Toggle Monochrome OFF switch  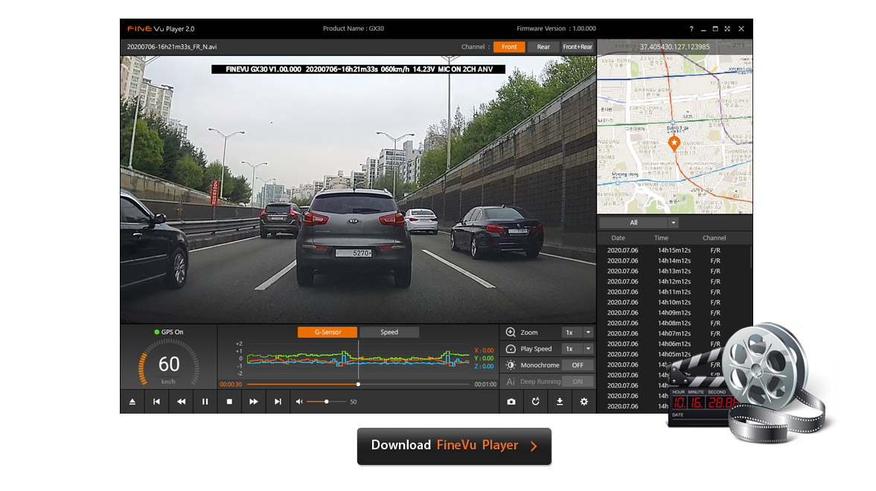pyautogui.click(x=578, y=365)
